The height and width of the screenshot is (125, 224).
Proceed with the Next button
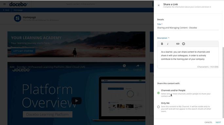point(218,122)
